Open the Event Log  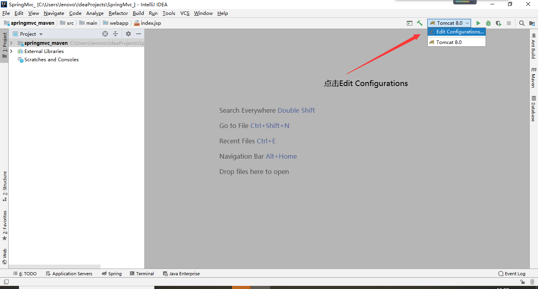pyautogui.click(x=512, y=274)
